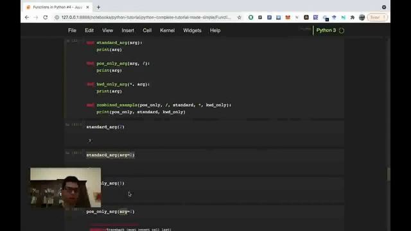Screen dimensions: 411x231
Task: Click the def kwd_only_arg(*, arg) line
Action: [118, 84]
